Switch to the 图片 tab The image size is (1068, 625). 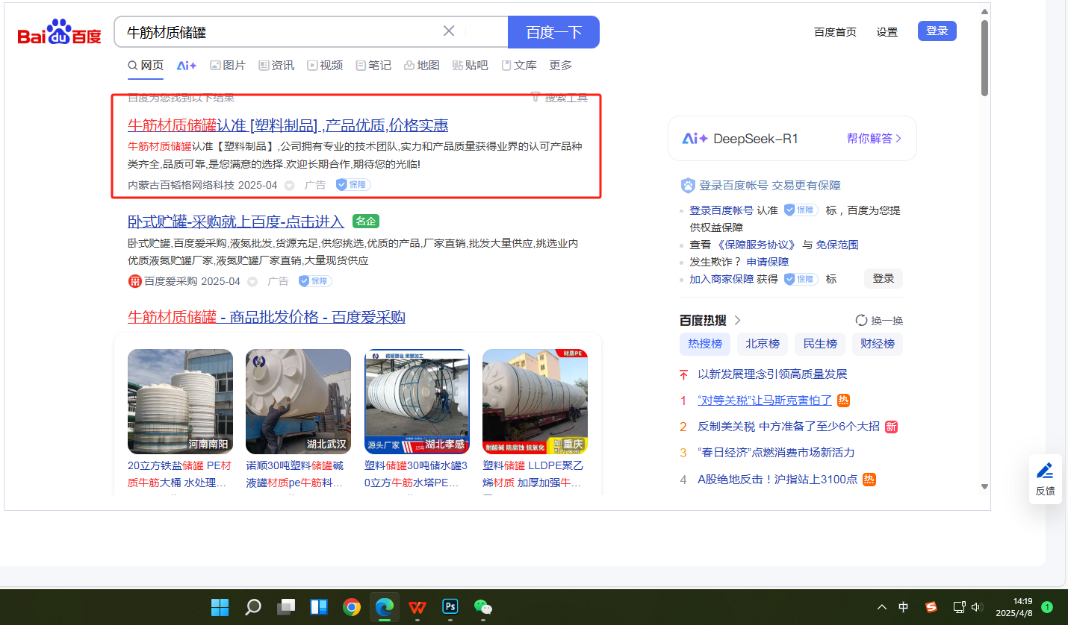[228, 66]
